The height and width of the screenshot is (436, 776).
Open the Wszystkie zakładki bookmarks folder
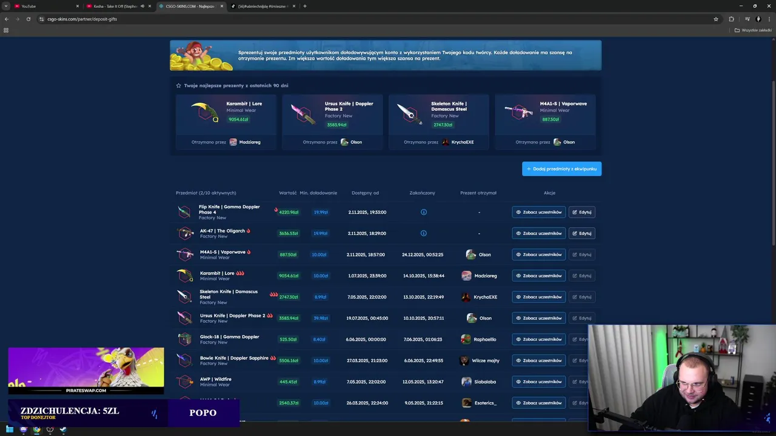click(753, 30)
